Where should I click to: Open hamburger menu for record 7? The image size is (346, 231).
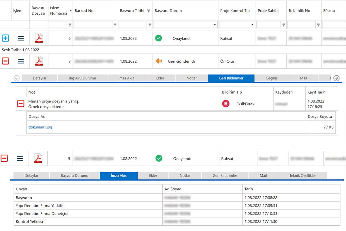click(21, 61)
